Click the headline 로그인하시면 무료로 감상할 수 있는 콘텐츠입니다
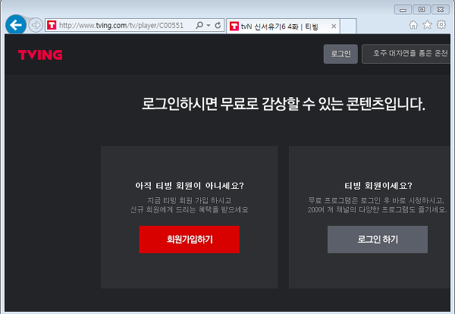Image resolution: width=455 pixels, height=314 pixels. tap(283, 104)
